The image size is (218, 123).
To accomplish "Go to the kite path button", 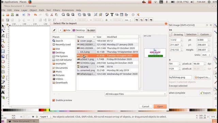I will point(67,30).
